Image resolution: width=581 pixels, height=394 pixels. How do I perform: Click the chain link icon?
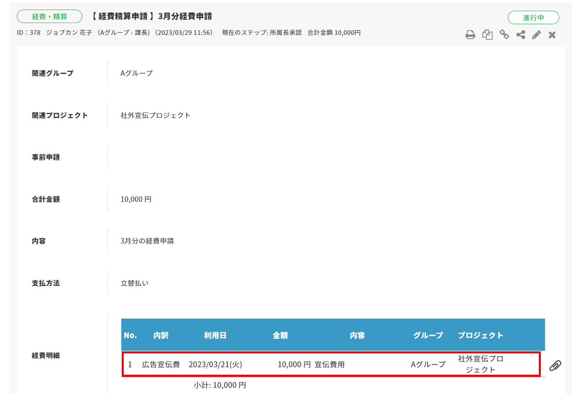504,35
